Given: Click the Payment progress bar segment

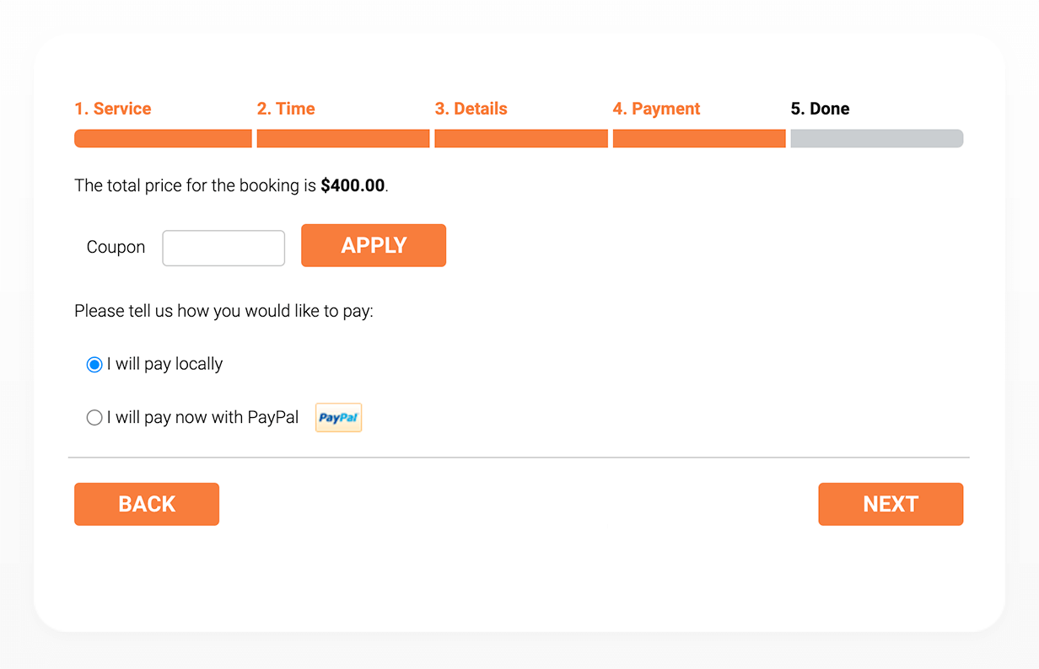Looking at the screenshot, I should (x=699, y=138).
